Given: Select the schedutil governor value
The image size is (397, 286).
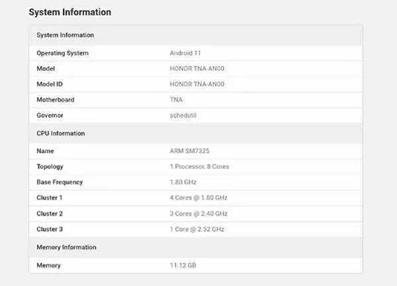Looking at the screenshot, I should 185,115.
